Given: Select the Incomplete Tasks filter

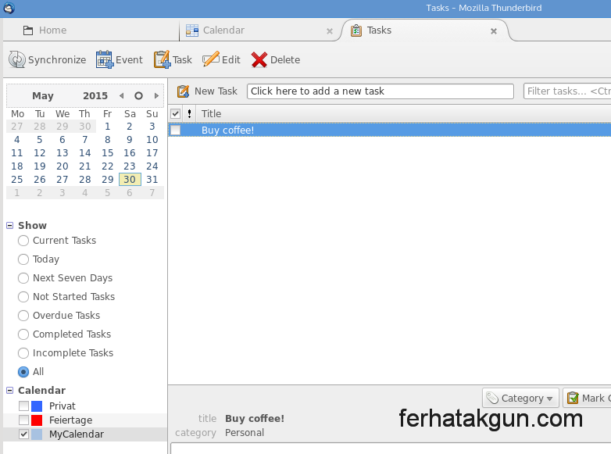Looking at the screenshot, I should pos(23,353).
